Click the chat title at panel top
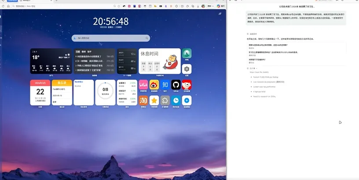This screenshot has height=180, width=359. pos(297,7)
